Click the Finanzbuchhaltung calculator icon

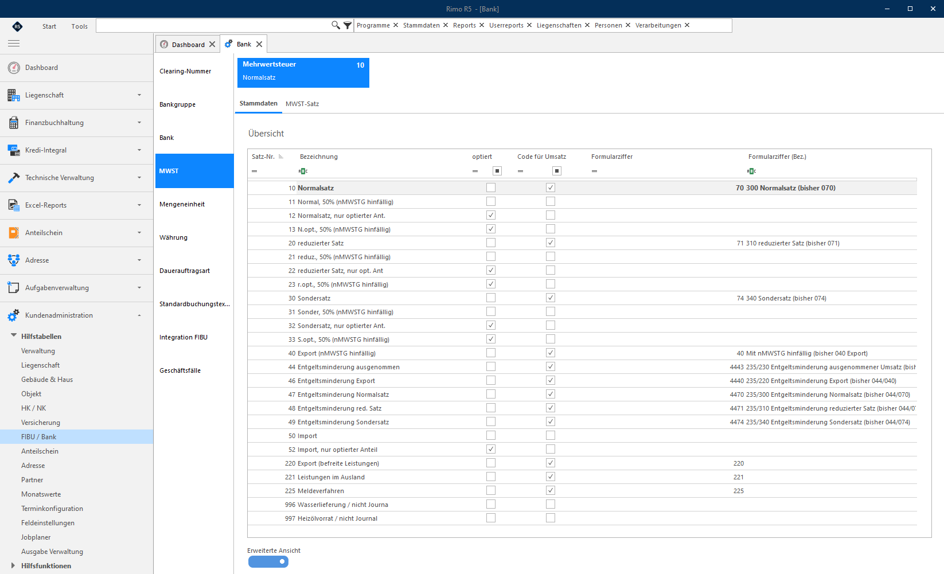point(14,123)
